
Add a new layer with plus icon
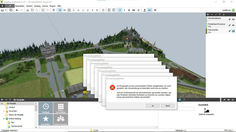[208, 14]
